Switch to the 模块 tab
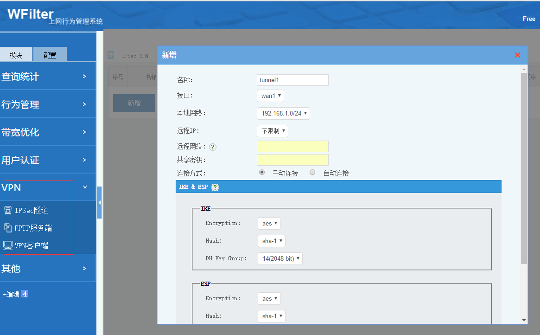This screenshot has width=540, height=335. point(16,55)
